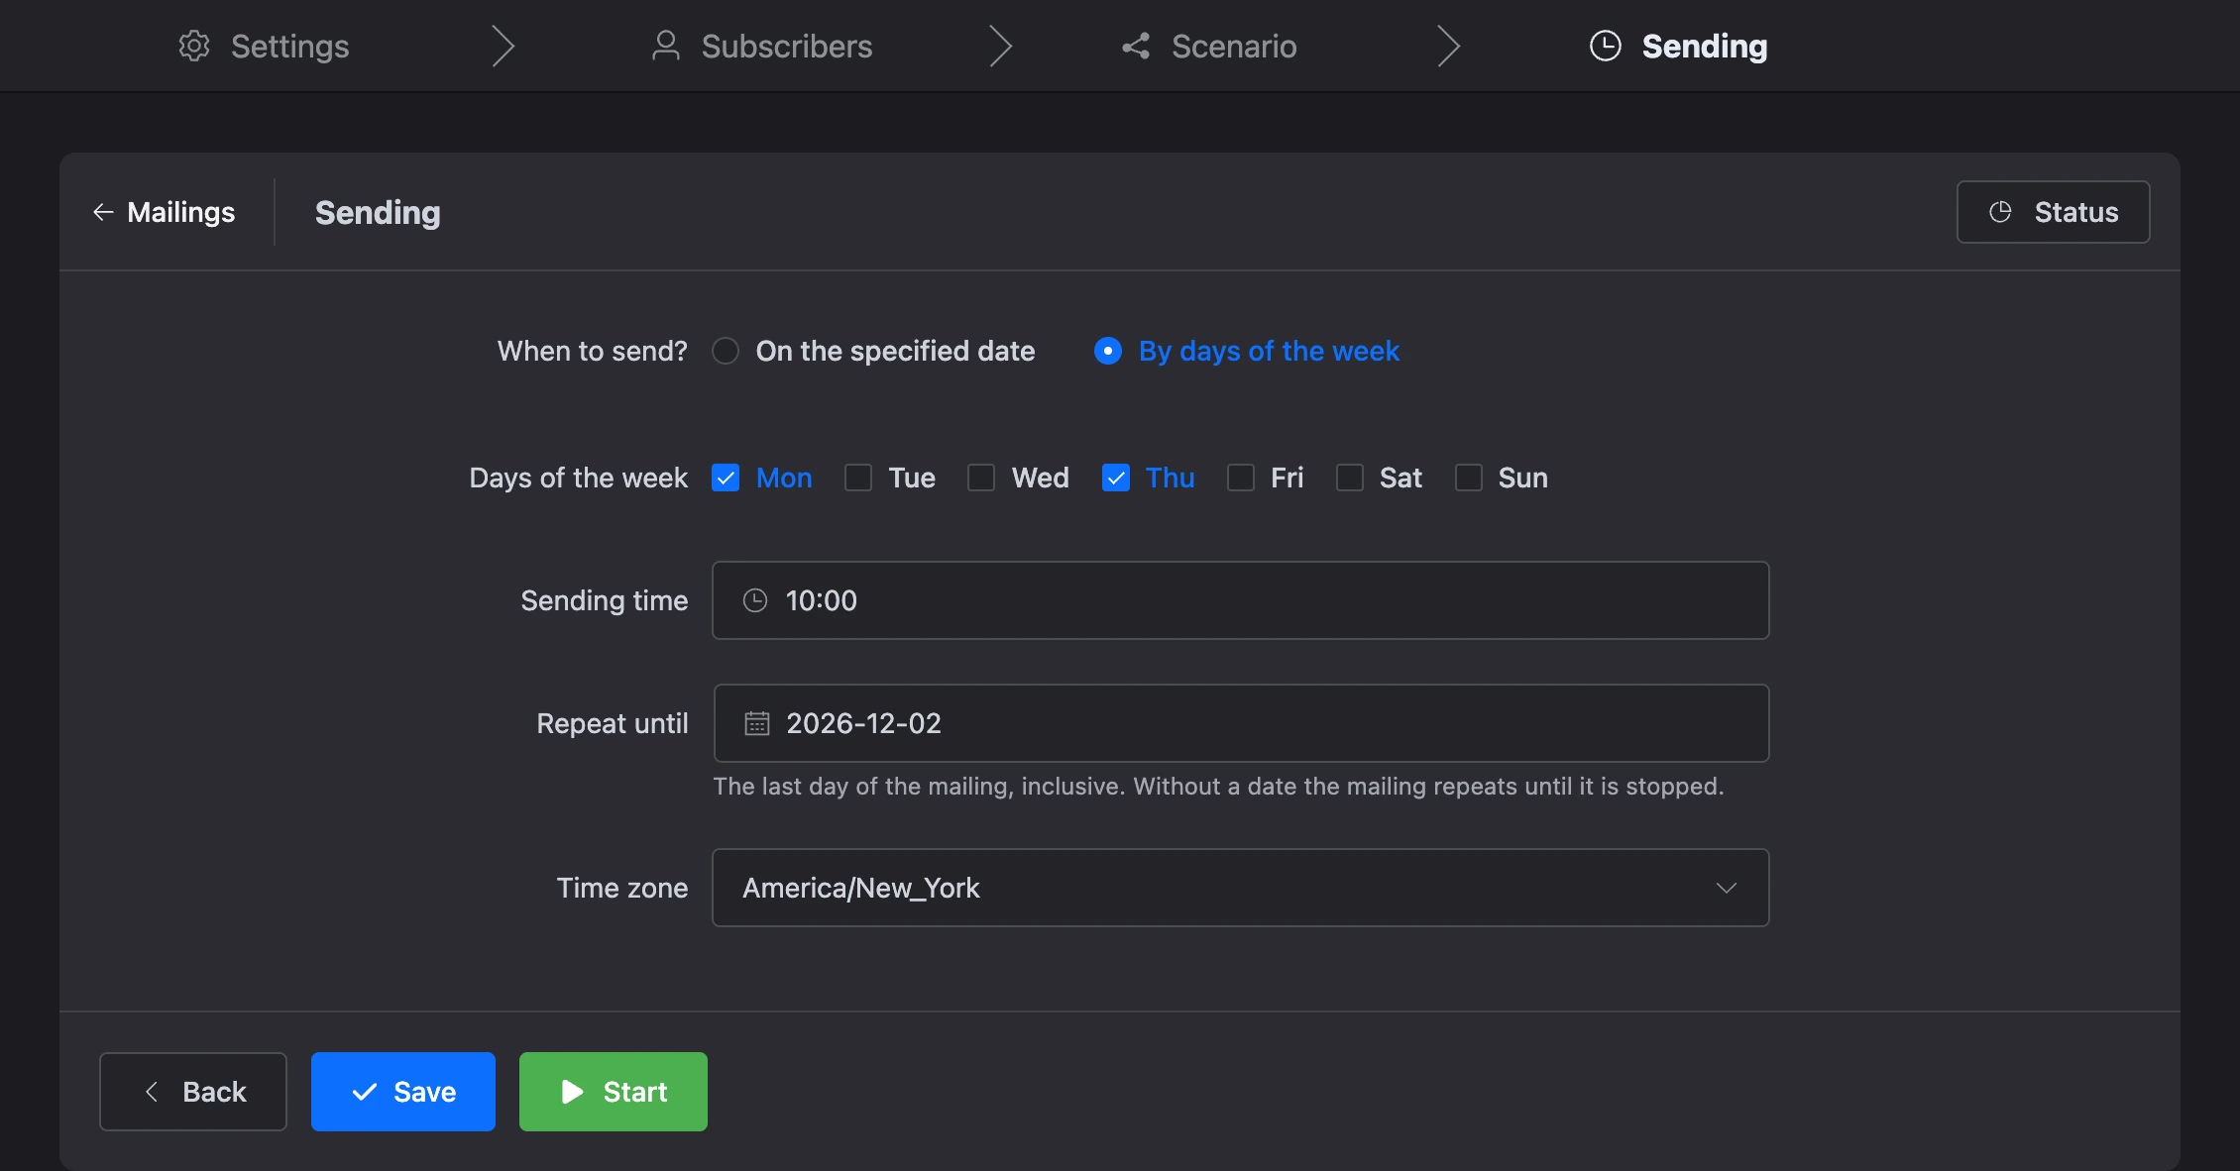This screenshot has width=2240, height=1171.
Task: Uncheck the Thu checkbox
Action: pos(1116,478)
